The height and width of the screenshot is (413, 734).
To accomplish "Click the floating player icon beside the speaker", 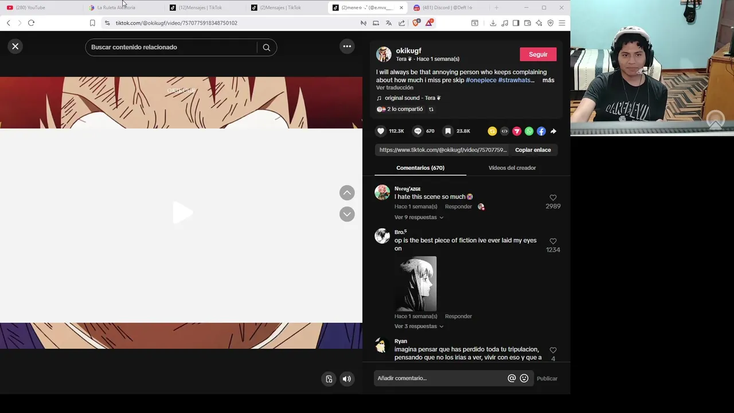I will click(x=329, y=379).
